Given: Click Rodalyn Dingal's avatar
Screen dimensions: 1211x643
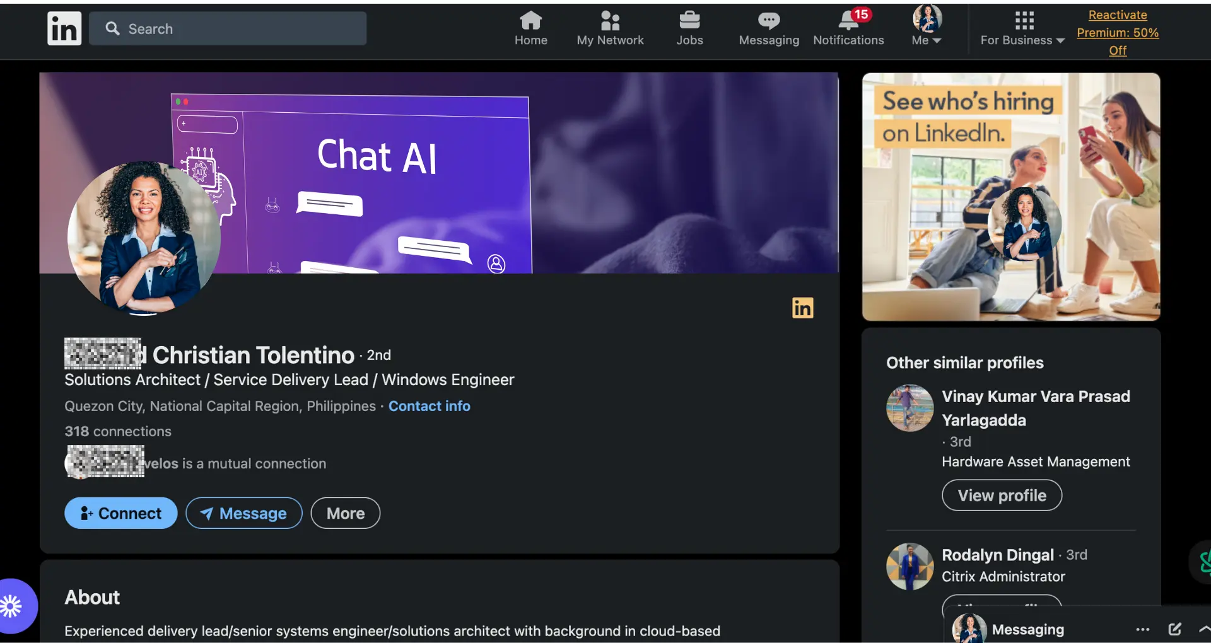Looking at the screenshot, I should coord(910,566).
